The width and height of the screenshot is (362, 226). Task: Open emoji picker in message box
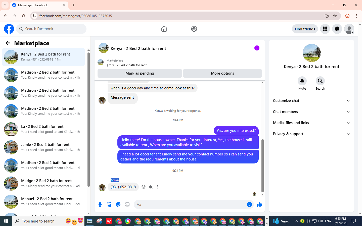(249, 204)
